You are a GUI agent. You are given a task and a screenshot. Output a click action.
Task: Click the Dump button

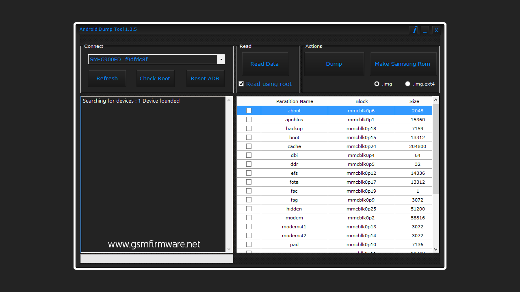[x=334, y=64]
